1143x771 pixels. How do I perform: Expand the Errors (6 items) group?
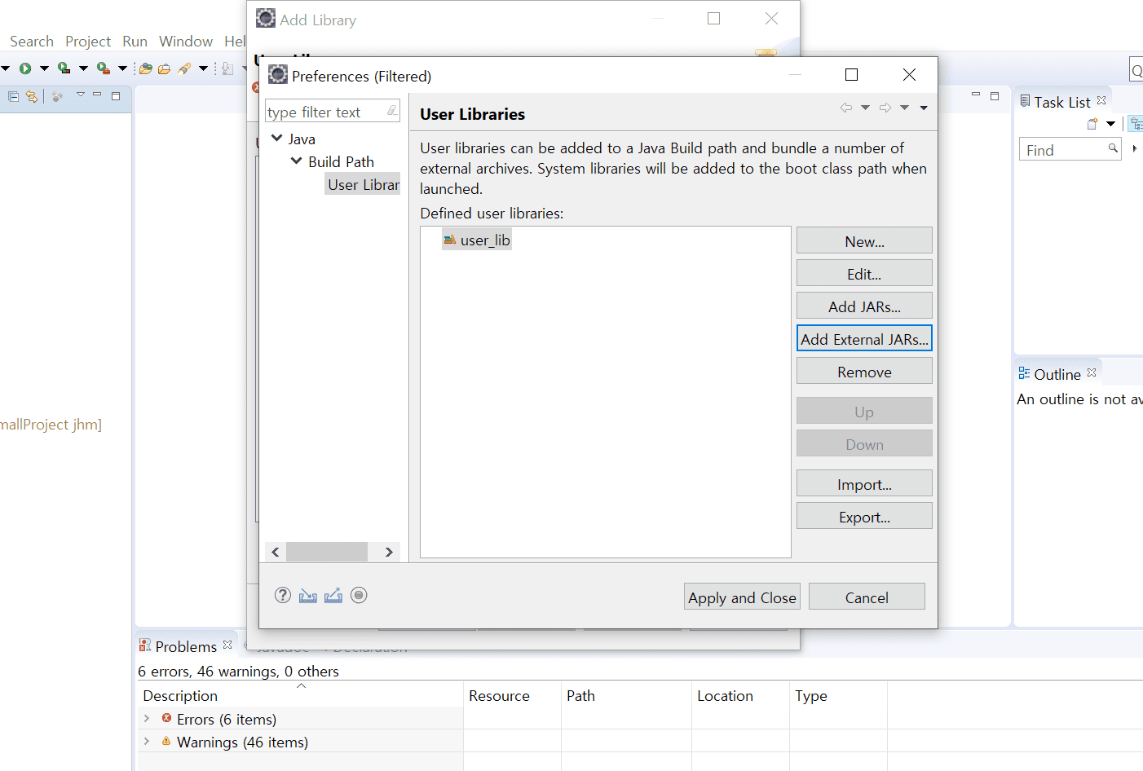[147, 719]
